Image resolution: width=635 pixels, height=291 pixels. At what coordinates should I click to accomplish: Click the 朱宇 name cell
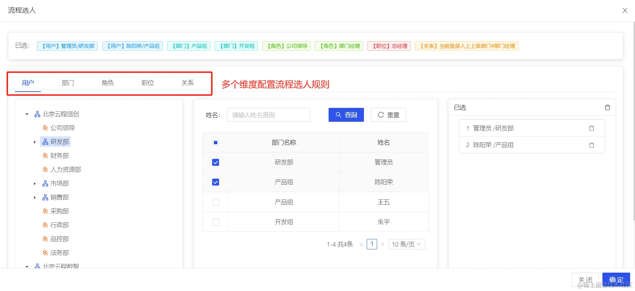coord(384,222)
